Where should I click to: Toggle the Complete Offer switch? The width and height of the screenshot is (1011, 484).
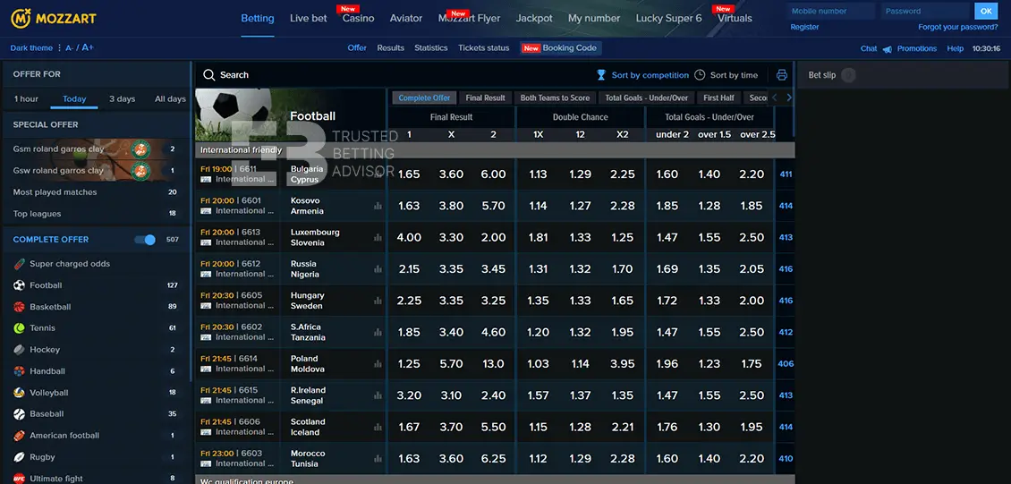[x=145, y=240]
